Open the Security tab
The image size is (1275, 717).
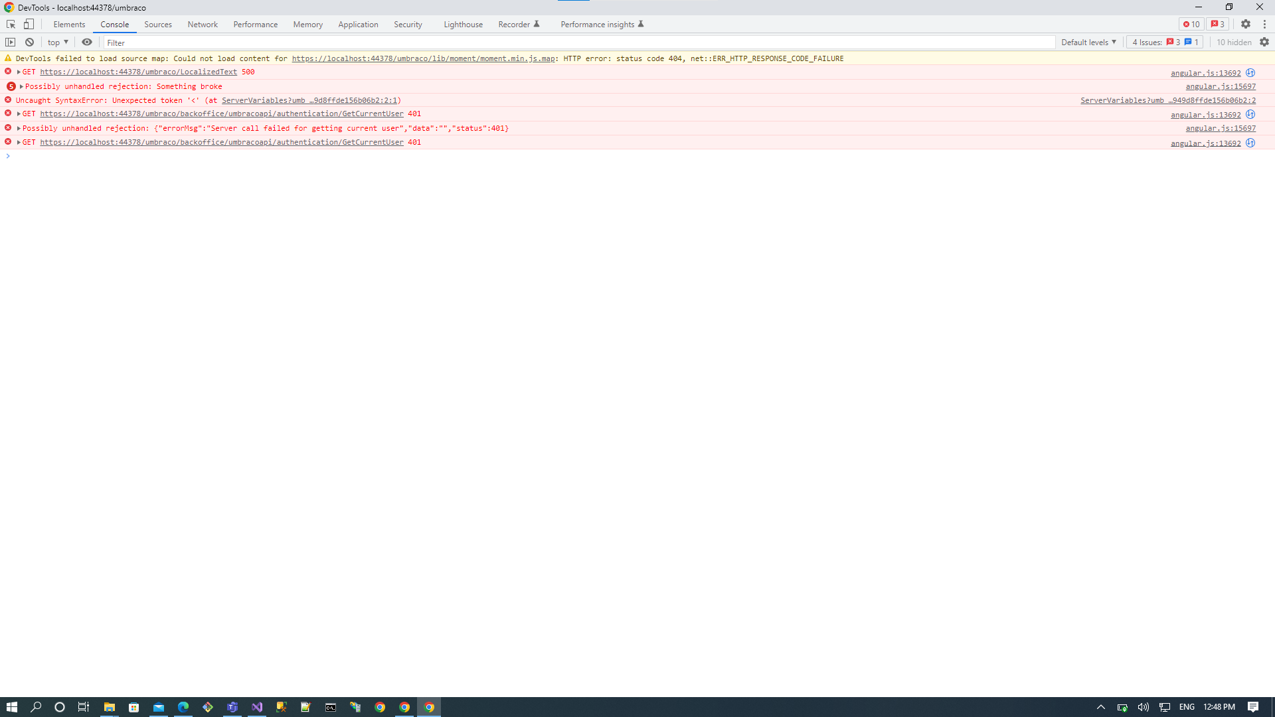(x=408, y=24)
